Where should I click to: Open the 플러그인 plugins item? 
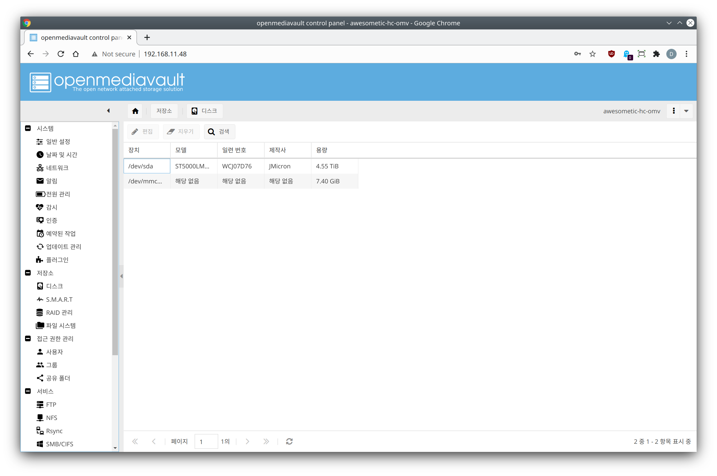pyautogui.click(x=57, y=260)
